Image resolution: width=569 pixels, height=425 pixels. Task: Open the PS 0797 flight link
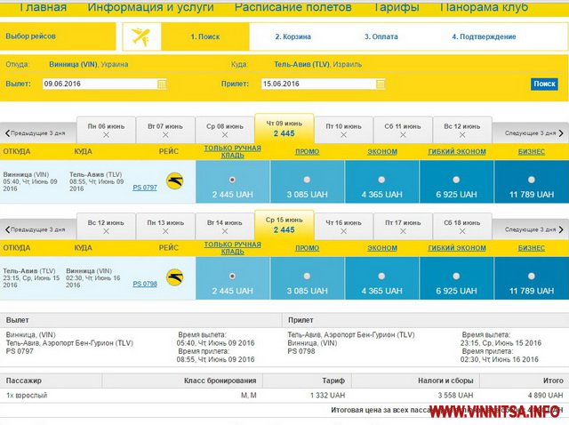(x=144, y=188)
